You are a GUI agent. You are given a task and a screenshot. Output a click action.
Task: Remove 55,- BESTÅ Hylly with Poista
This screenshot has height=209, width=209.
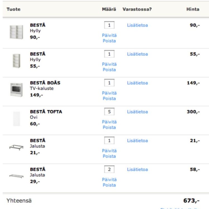tap(109, 70)
